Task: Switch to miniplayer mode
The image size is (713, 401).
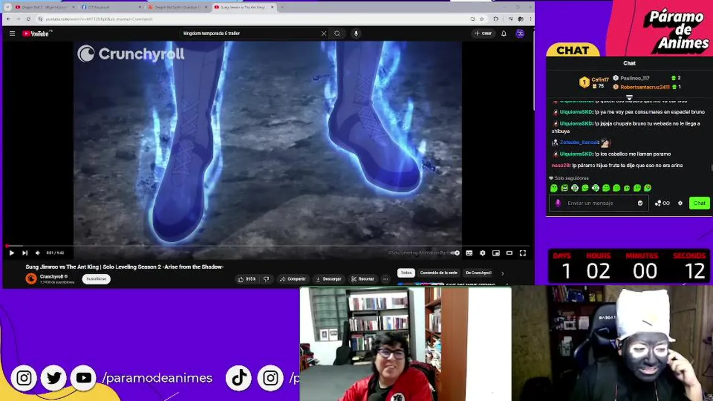Action: 496,253
